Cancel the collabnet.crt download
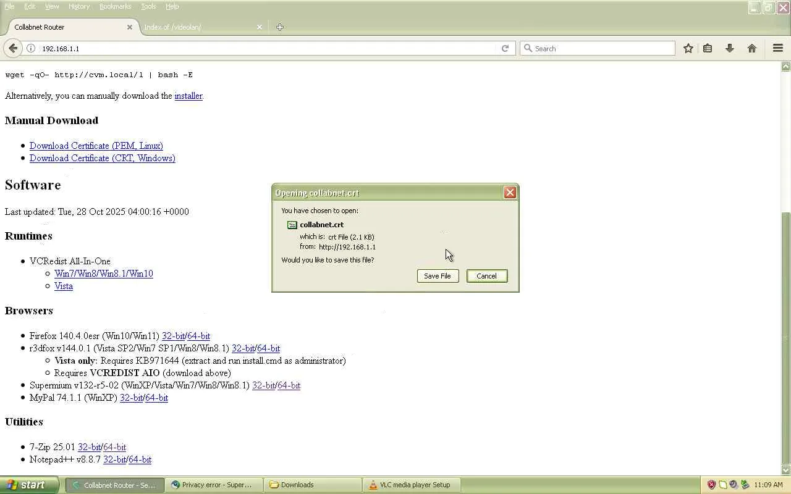Image resolution: width=791 pixels, height=494 pixels. click(x=487, y=276)
